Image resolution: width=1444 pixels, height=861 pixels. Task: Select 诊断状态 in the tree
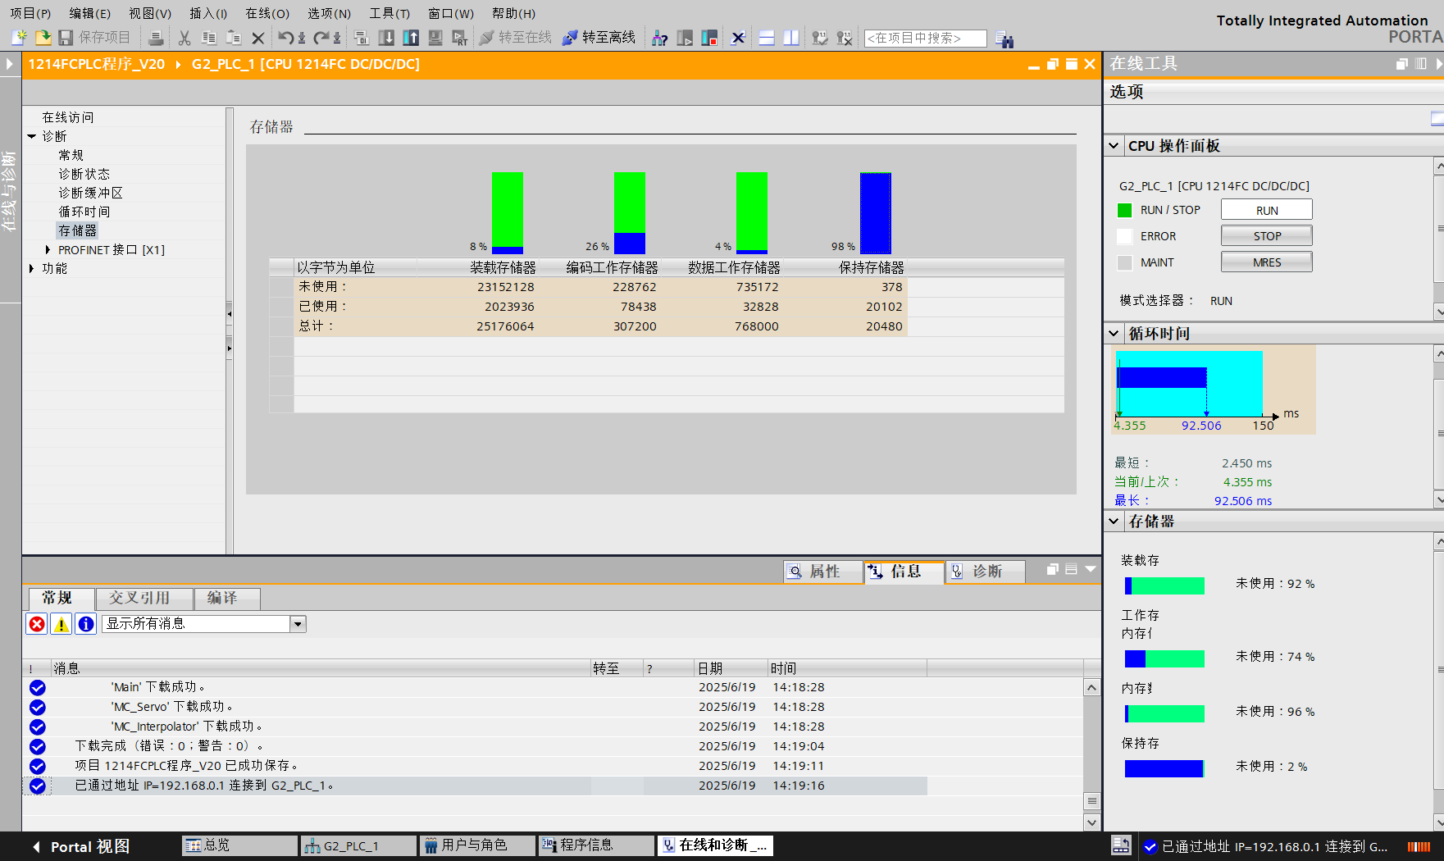click(84, 174)
